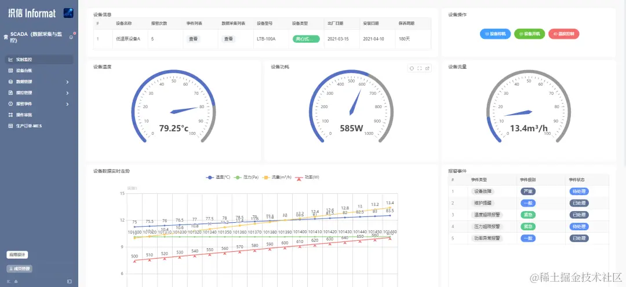Viewport: 626px width, 287px height.
Task: Click the document icon beside 摆控管理
Action: [x=11, y=93]
